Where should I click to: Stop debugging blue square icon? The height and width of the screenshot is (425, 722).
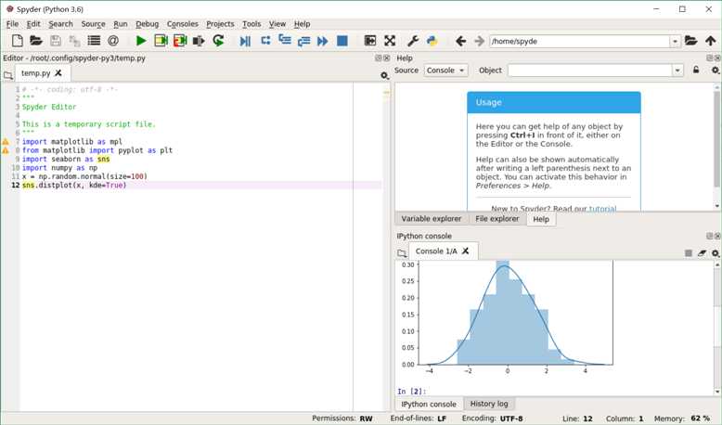[x=342, y=41]
